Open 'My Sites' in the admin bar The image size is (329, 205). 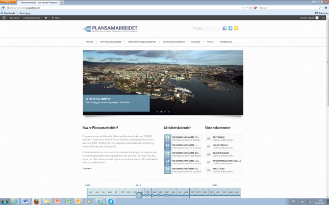[x=14, y=18]
